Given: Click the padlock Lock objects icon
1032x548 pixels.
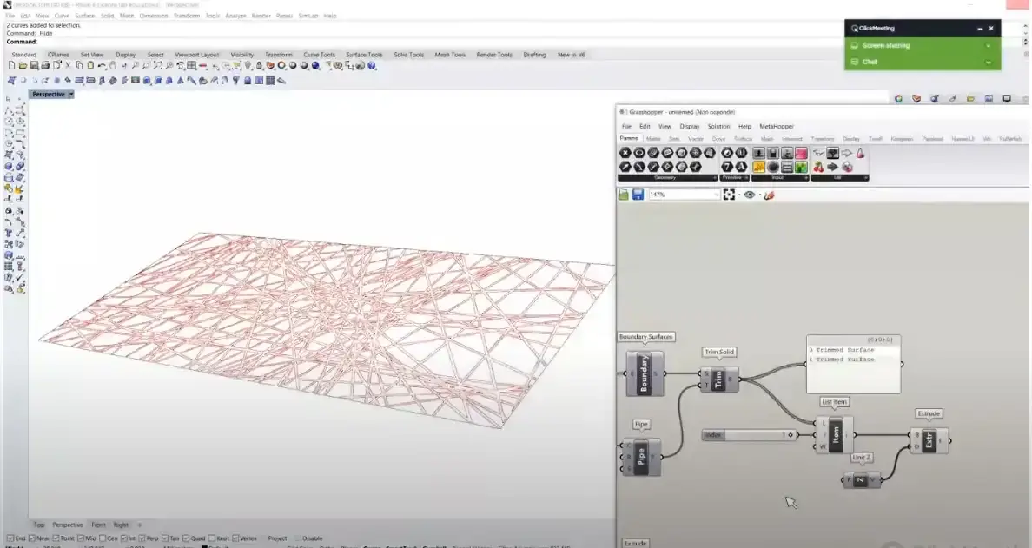Looking at the screenshot, I should pos(260,65).
